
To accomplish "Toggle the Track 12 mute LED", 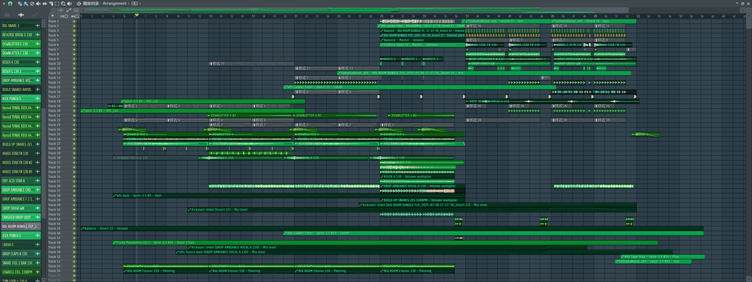I will tap(74, 73).
